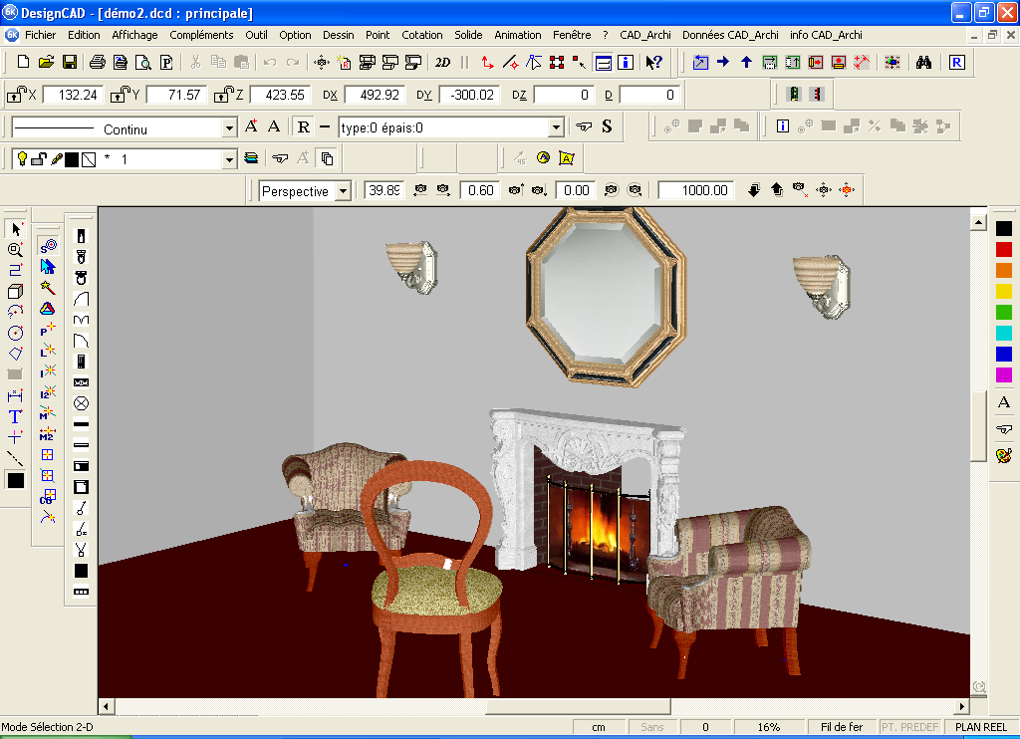Open the Données CAD_Archi menu

coord(730,35)
